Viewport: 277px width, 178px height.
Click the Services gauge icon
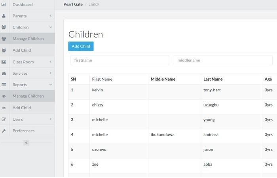tap(4, 74)
